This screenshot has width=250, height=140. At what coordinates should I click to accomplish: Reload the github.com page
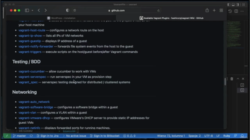pyautogui.click(x=158, y=10)
